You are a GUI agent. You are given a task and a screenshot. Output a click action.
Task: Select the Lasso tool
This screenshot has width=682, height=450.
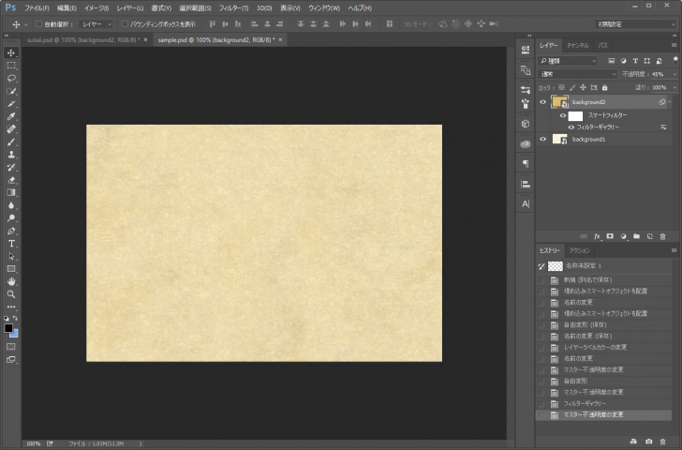click(11, 79)
